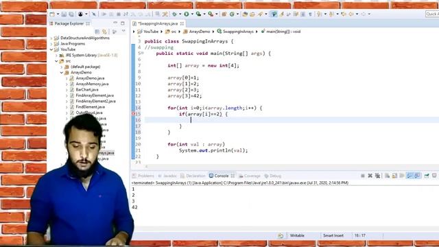Open Package Explorer View Menu arrow
This screenshot has width=439, height=247.
(x=123, y=32)
